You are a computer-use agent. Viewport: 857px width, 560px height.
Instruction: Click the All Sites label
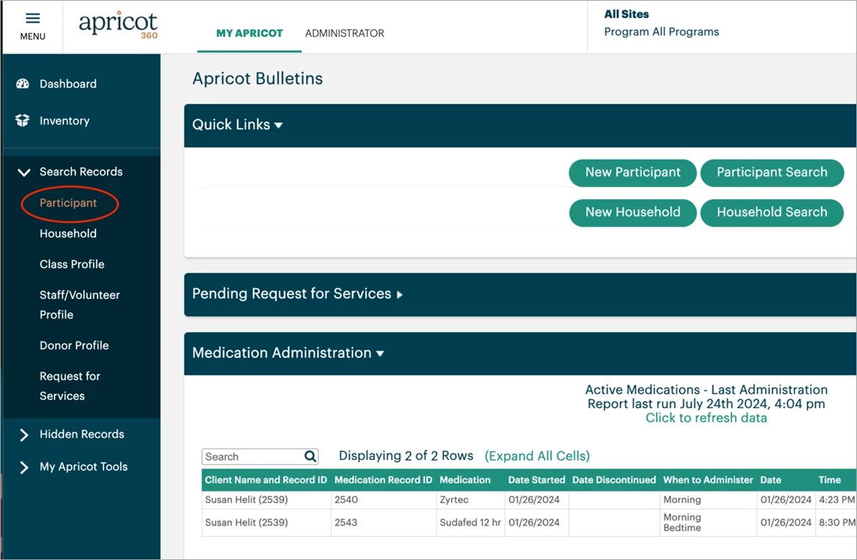626,14
